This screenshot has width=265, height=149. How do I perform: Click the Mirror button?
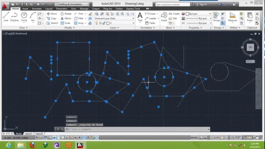point(66,18)
